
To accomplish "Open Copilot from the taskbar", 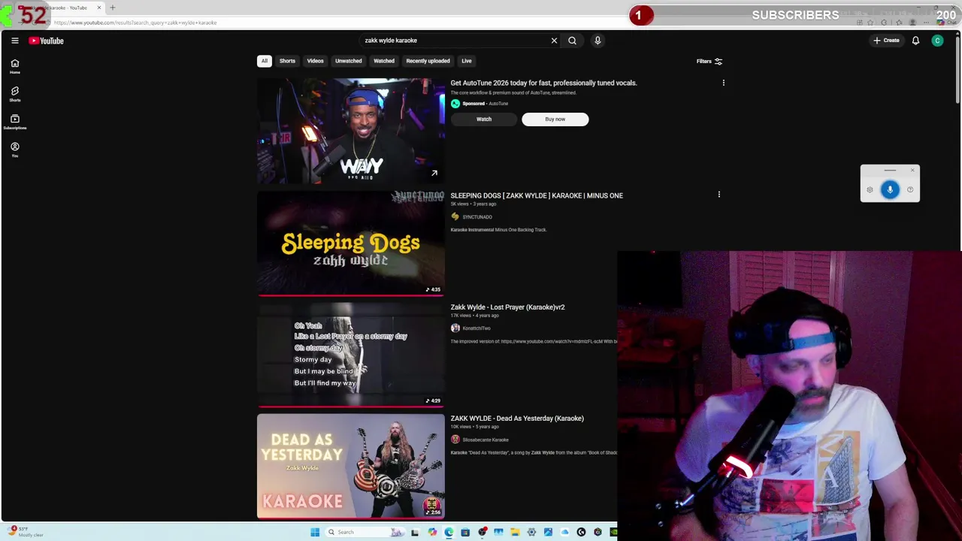I will click(x=432, y=532).
